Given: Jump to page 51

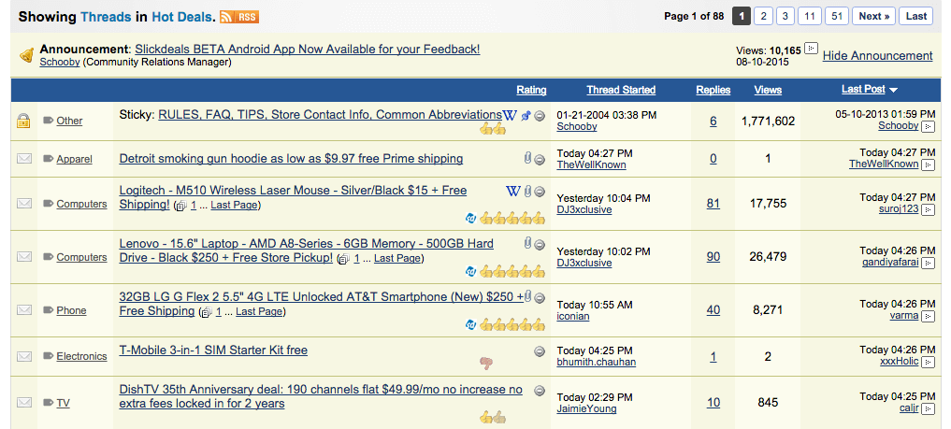Looking at the screenshot, I should click(x=837, y=17).
